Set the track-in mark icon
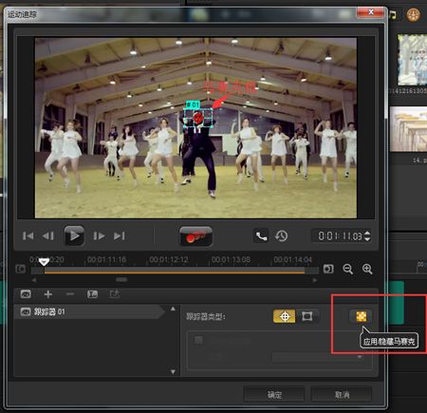427x413 pixels. pos(21,270)
